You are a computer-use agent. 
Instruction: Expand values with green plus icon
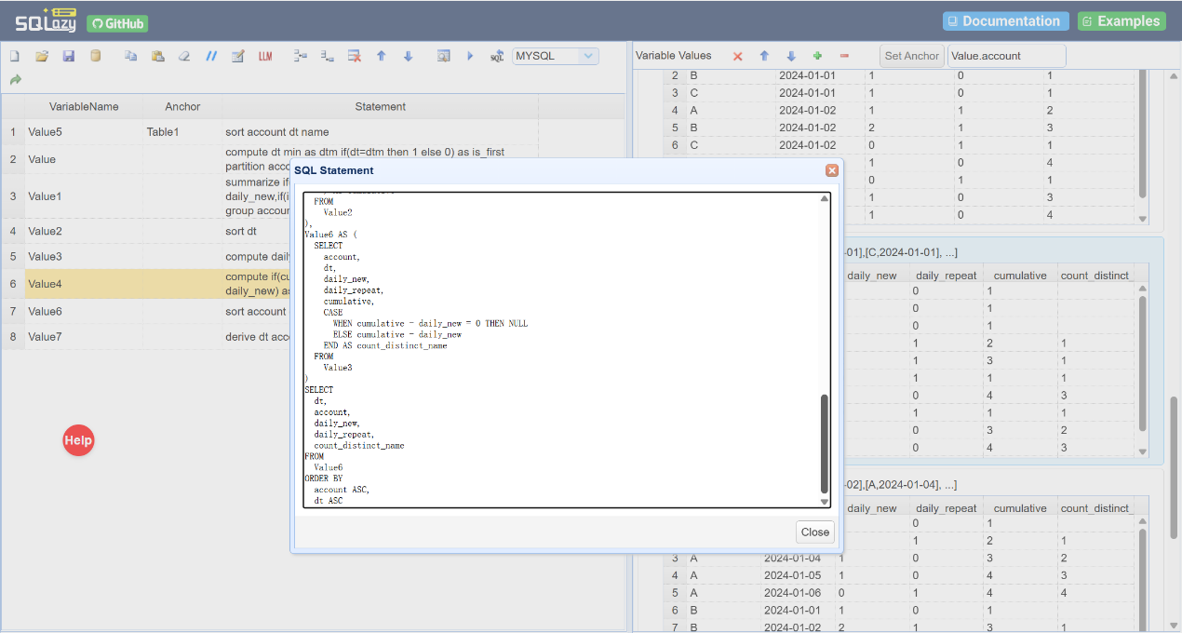point(817,56)
